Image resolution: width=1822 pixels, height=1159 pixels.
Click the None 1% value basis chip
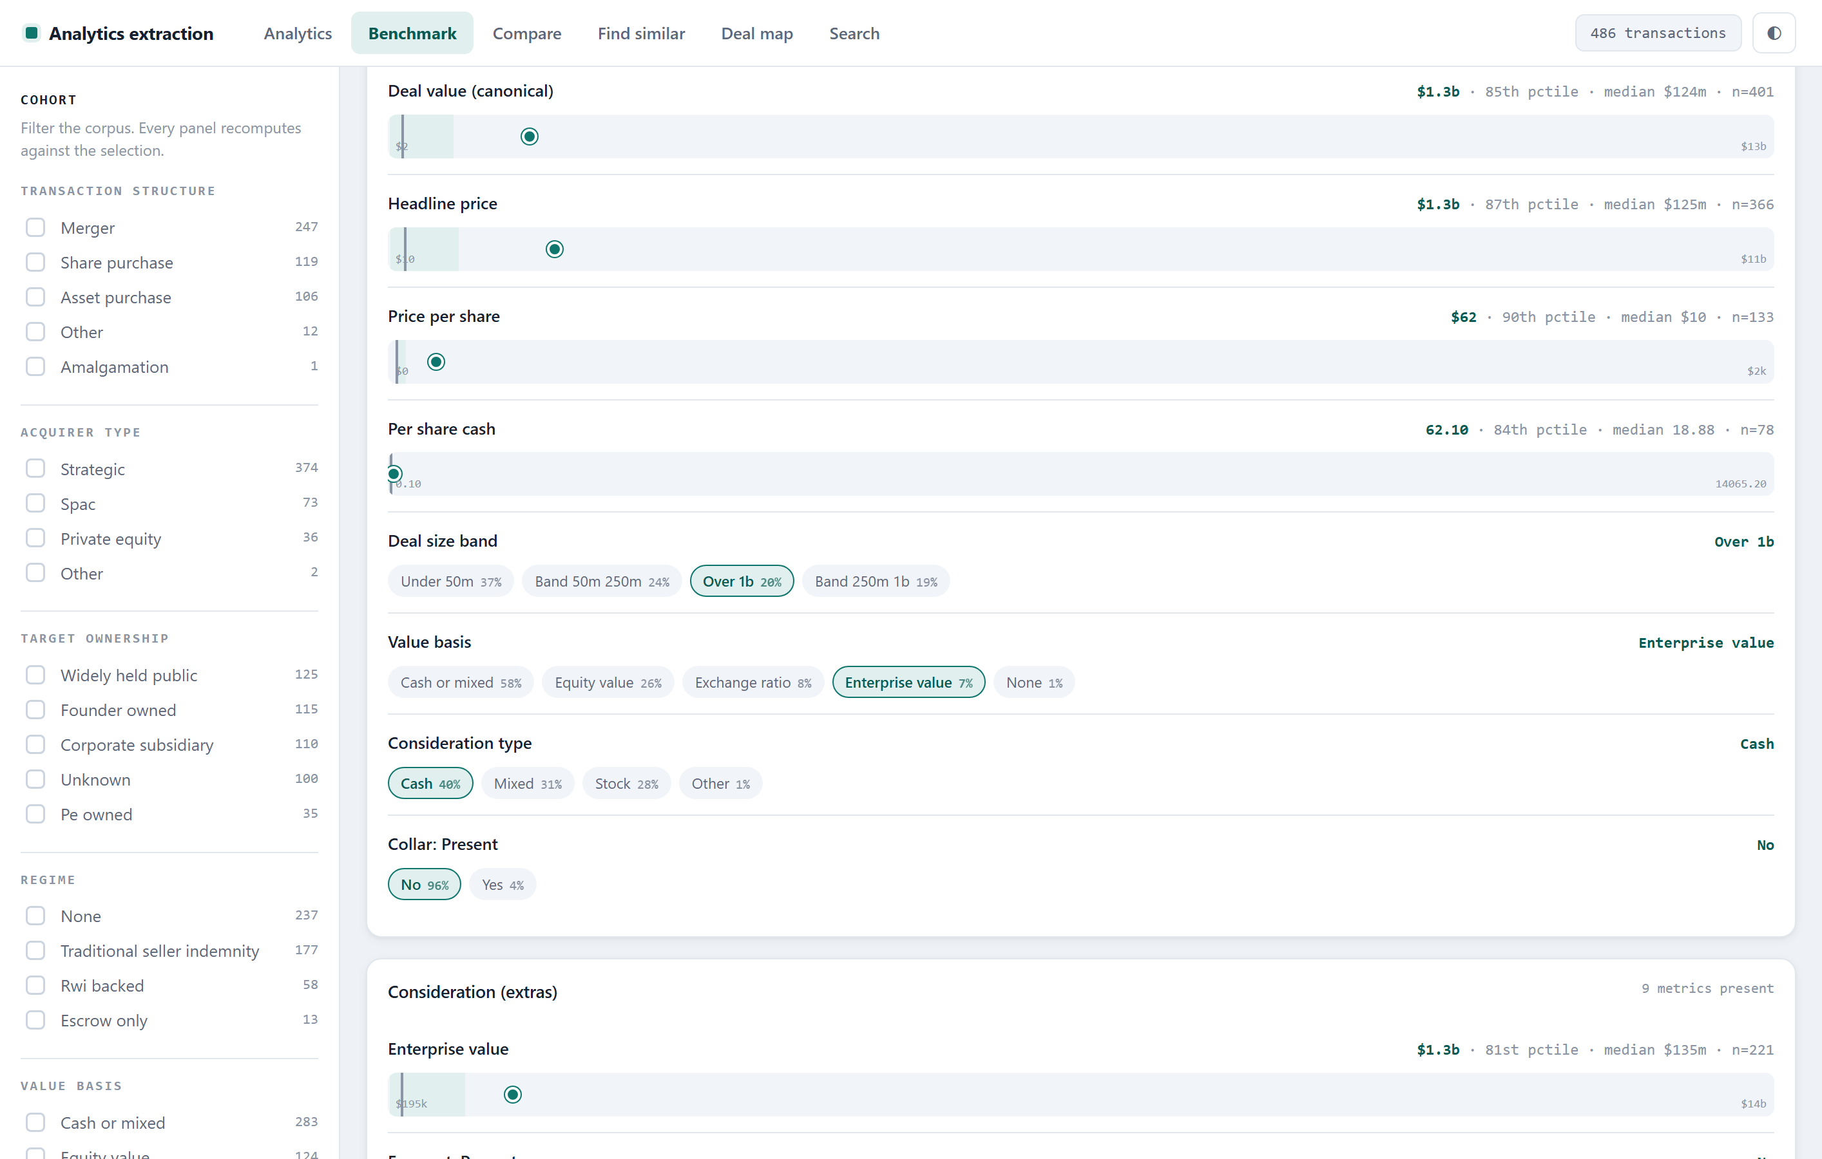[1034, 683]
